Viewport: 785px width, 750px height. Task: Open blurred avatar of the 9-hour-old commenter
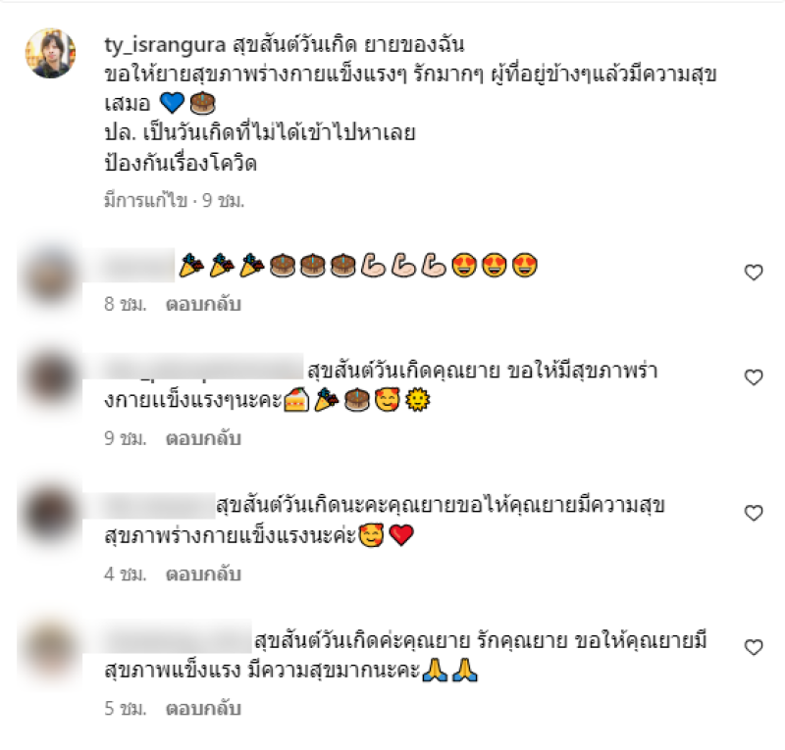(50, 379)
